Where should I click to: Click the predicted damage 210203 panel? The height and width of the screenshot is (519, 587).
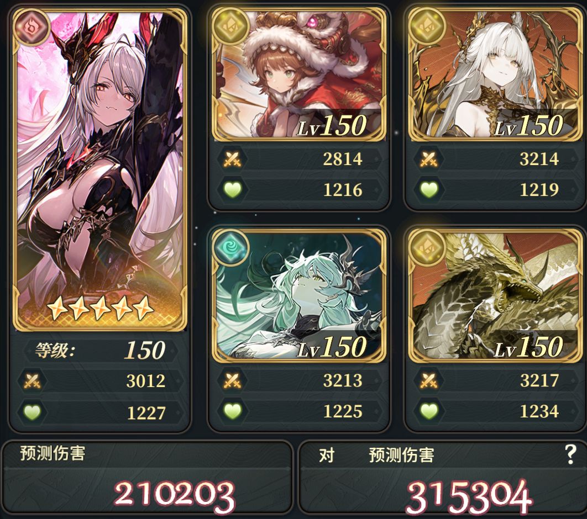147,478
